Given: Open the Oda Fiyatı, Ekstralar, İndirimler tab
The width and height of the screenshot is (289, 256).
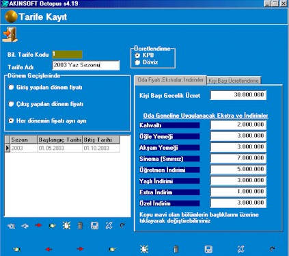Looking at the screenshot, I should (170, 80).
